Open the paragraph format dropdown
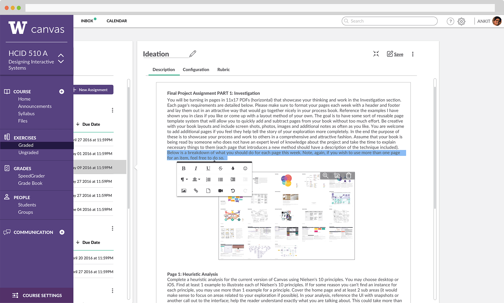Image resolution: width=504 pixels, height=303 pixels. (x=184, y=179)
